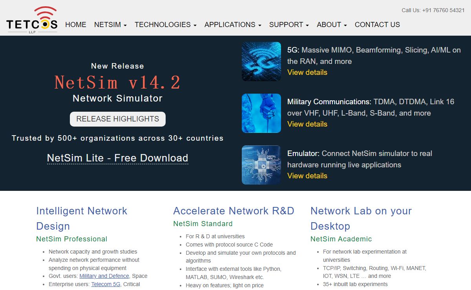Image resolution: width=471 pixels, height=290 pixels.
Task: Expand the TECHNOLOGIES dropdown menu
Action: (165, 25)
